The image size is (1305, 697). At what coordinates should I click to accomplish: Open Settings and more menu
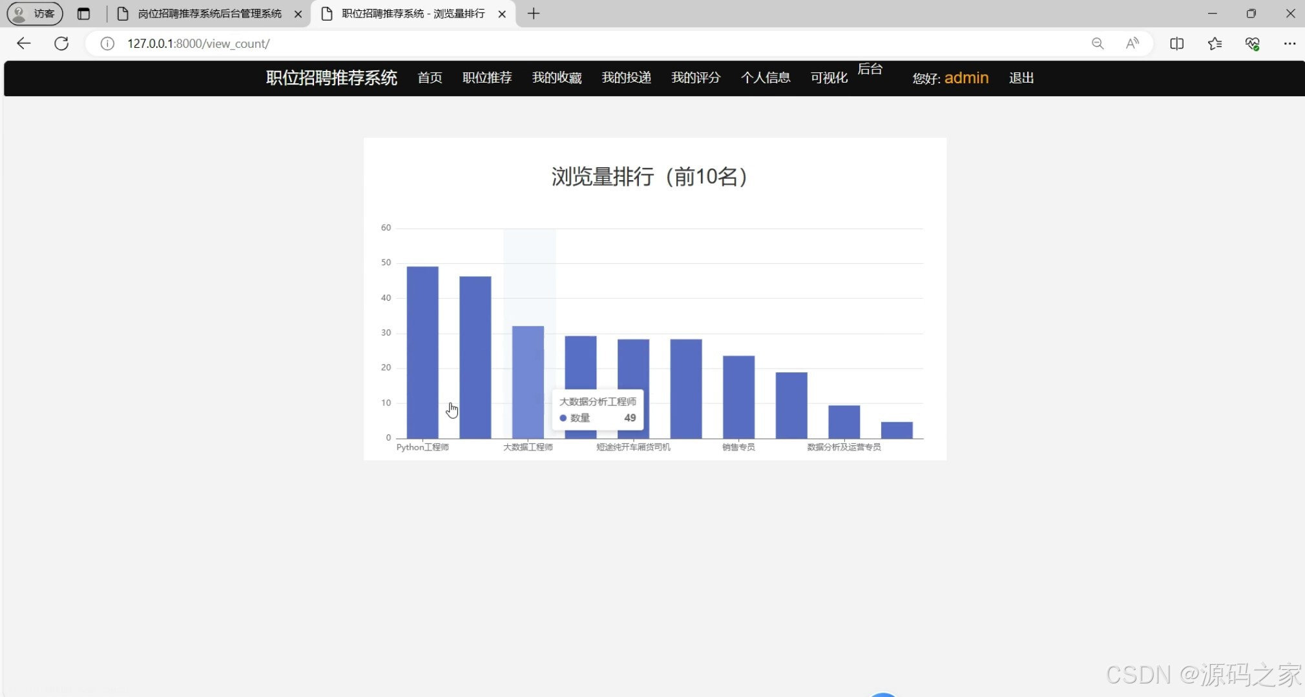pos(1291,43)
